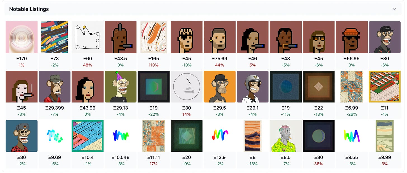
Task: Select the pink concentric rings artwork listed at Ξ170
Action: pyautogui.click(x=22, y=37)
